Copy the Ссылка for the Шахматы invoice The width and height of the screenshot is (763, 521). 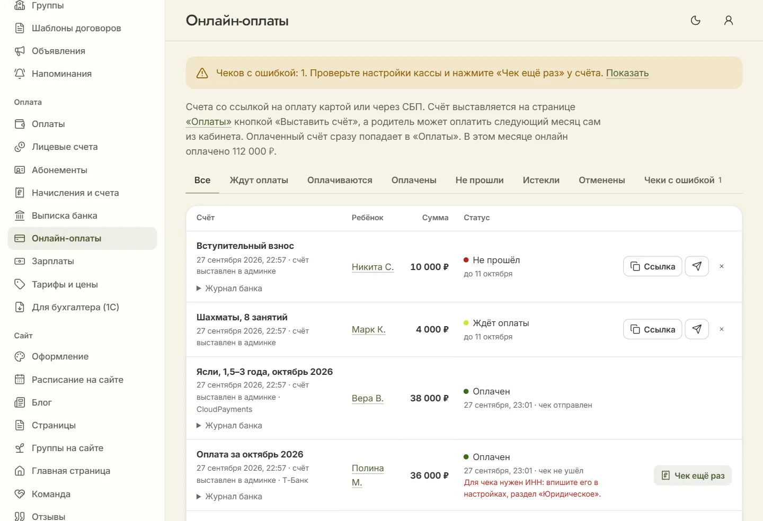(652, 329)
